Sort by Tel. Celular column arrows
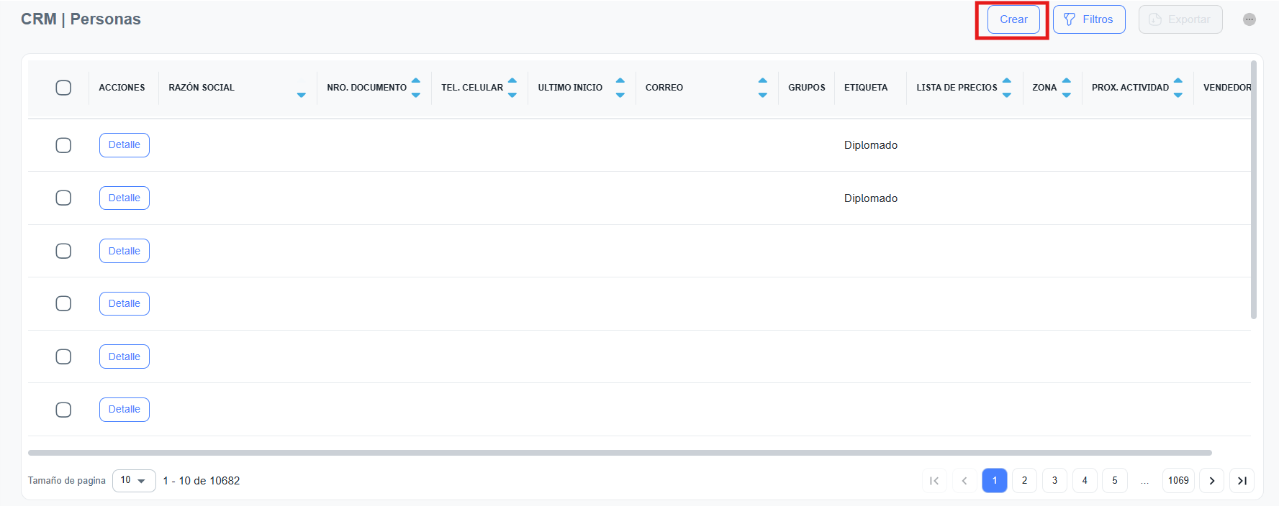1279x506 pixels. pyautogui.click(x=512, y=88)
